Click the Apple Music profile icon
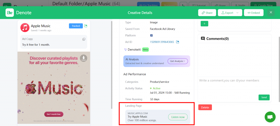The height and width of the screenshot is (126, 280). pyautogui.click(x=25, y=27)
